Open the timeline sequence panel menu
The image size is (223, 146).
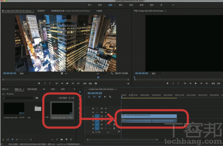[116, 89]
